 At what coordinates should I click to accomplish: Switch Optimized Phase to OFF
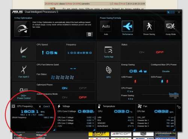83,88
